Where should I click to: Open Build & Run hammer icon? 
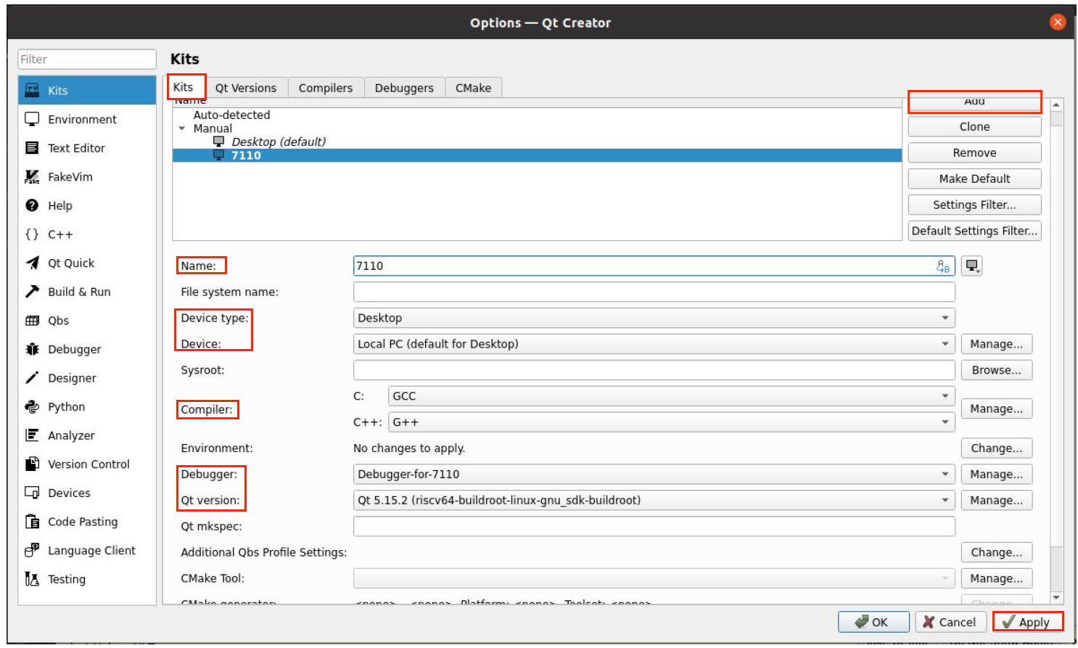pyautogui.click(x=32, y=292)
